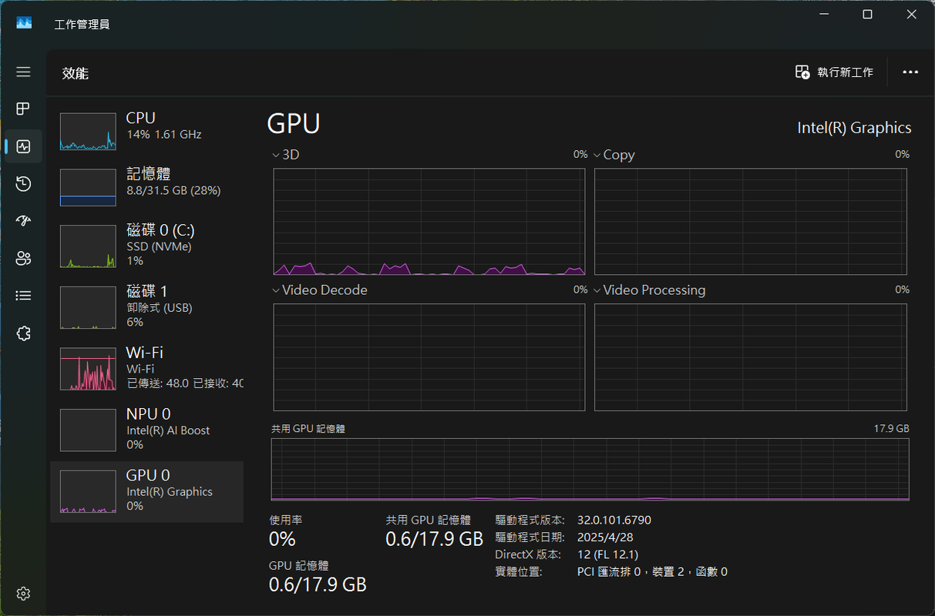Click the 共用 GPU 記憶體 graph
Screen dimensions: 935x616
590,470
